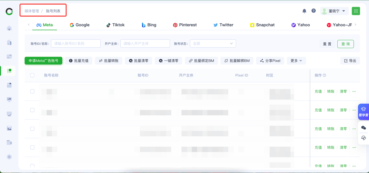This screenshot has width=369, height=173.
Task: Switch to the Tiktok tab
Action: pyautogui.click(x=115, y=25)
